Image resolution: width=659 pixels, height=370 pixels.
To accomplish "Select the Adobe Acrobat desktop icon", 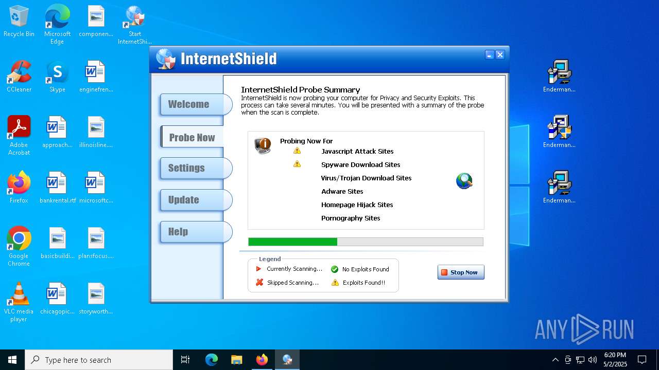I will point(19,136).
